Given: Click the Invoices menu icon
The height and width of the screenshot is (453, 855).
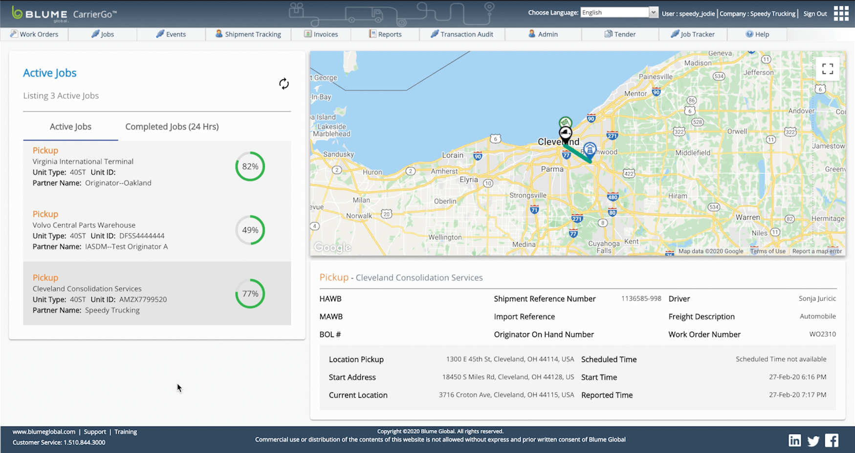Looking at the screenshot, I should click(308, 34).
